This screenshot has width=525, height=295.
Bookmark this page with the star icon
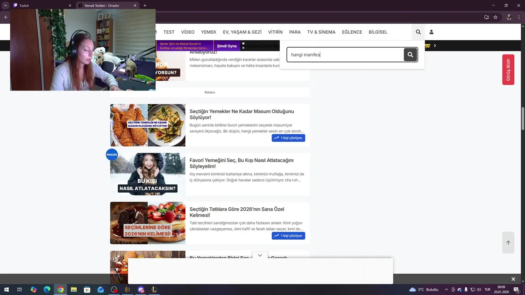point(495,17)
